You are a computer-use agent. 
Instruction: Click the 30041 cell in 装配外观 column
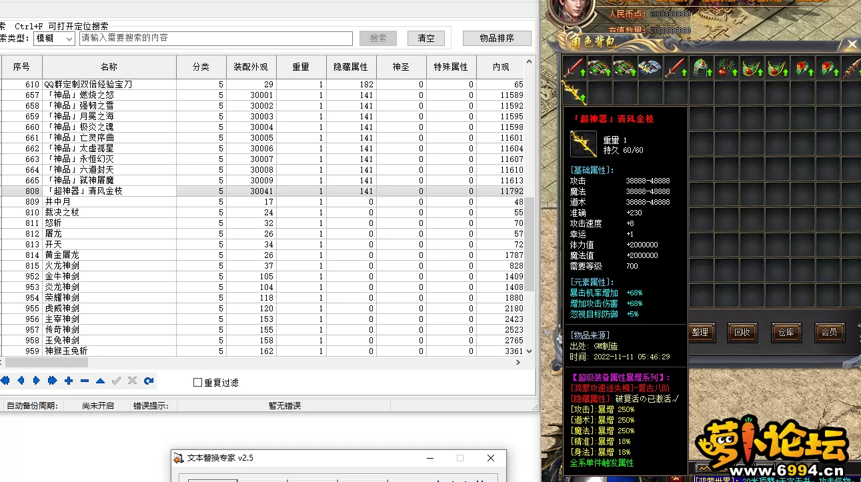point(251,191)
